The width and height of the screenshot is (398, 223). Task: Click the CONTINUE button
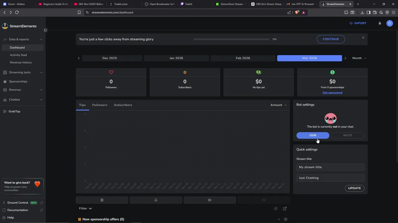point(331,39)
